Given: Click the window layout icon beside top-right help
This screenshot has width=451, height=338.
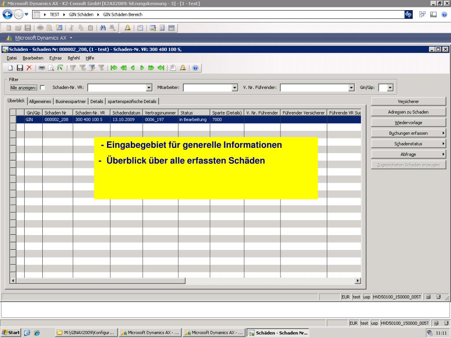Looking at the screenshot, I should click(433, 15).
